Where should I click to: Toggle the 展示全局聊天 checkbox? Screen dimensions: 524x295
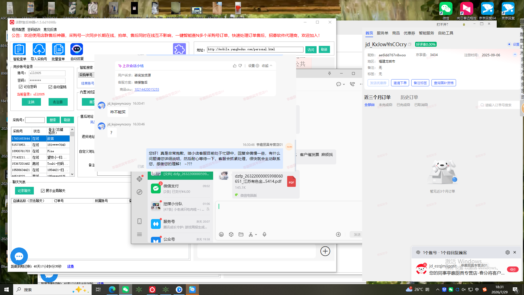(43, 191)
